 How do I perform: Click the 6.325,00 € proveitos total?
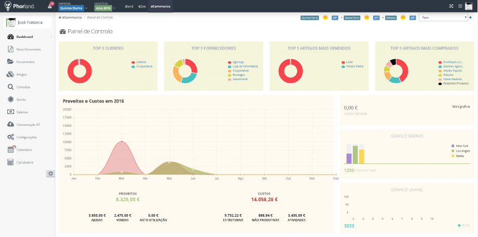click(x=128, y=200)
